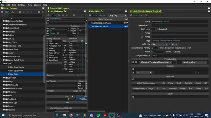Image resolution: width=211 pixels, height=118 pixels.
Task: Expand the High Tech folder
Action: point(4,42)
